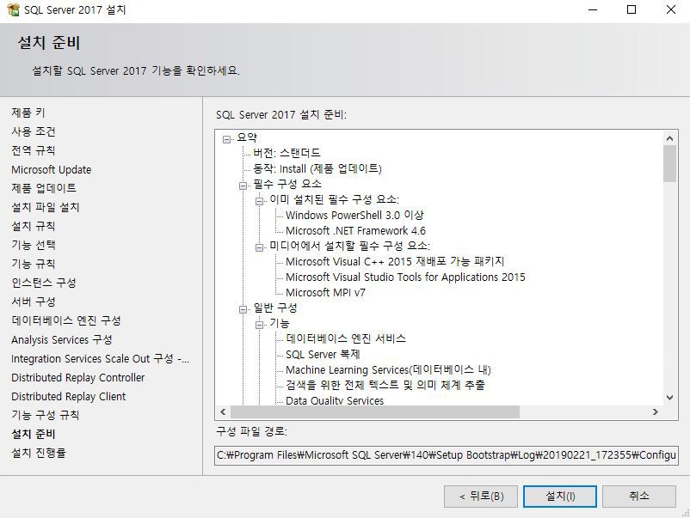Viewport: 690px width, 518px height.
Task: Select the Distributed Replay Controller step
Action: click(78, 377)
